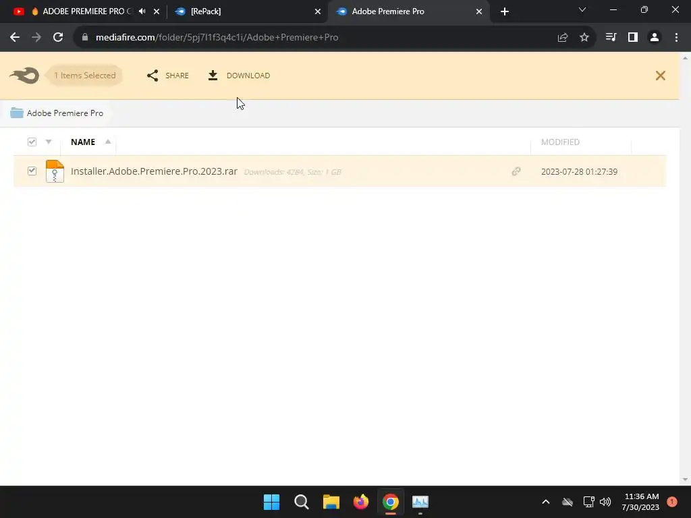Screen dimensions: 691x518
Task: Click the '1 Items Selected' badge
Action: 84,76
